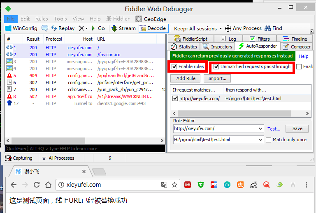The height and width of the screenshot is (213, 316).
Task: Click the Capturing status indicator
Action: pyautogui.click(x=19, y=158)
